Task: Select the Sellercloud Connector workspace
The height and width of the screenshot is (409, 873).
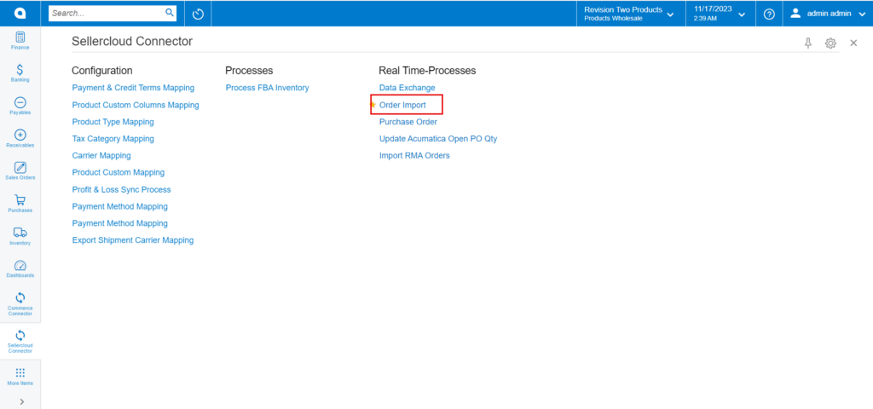Action: pyautogui.click(x=20, y=342)
